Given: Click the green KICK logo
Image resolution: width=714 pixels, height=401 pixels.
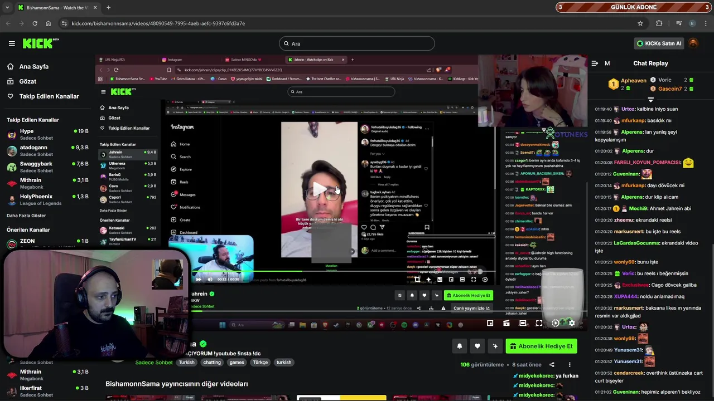Looking at the screenshot, I should click(x=41, y=43).
